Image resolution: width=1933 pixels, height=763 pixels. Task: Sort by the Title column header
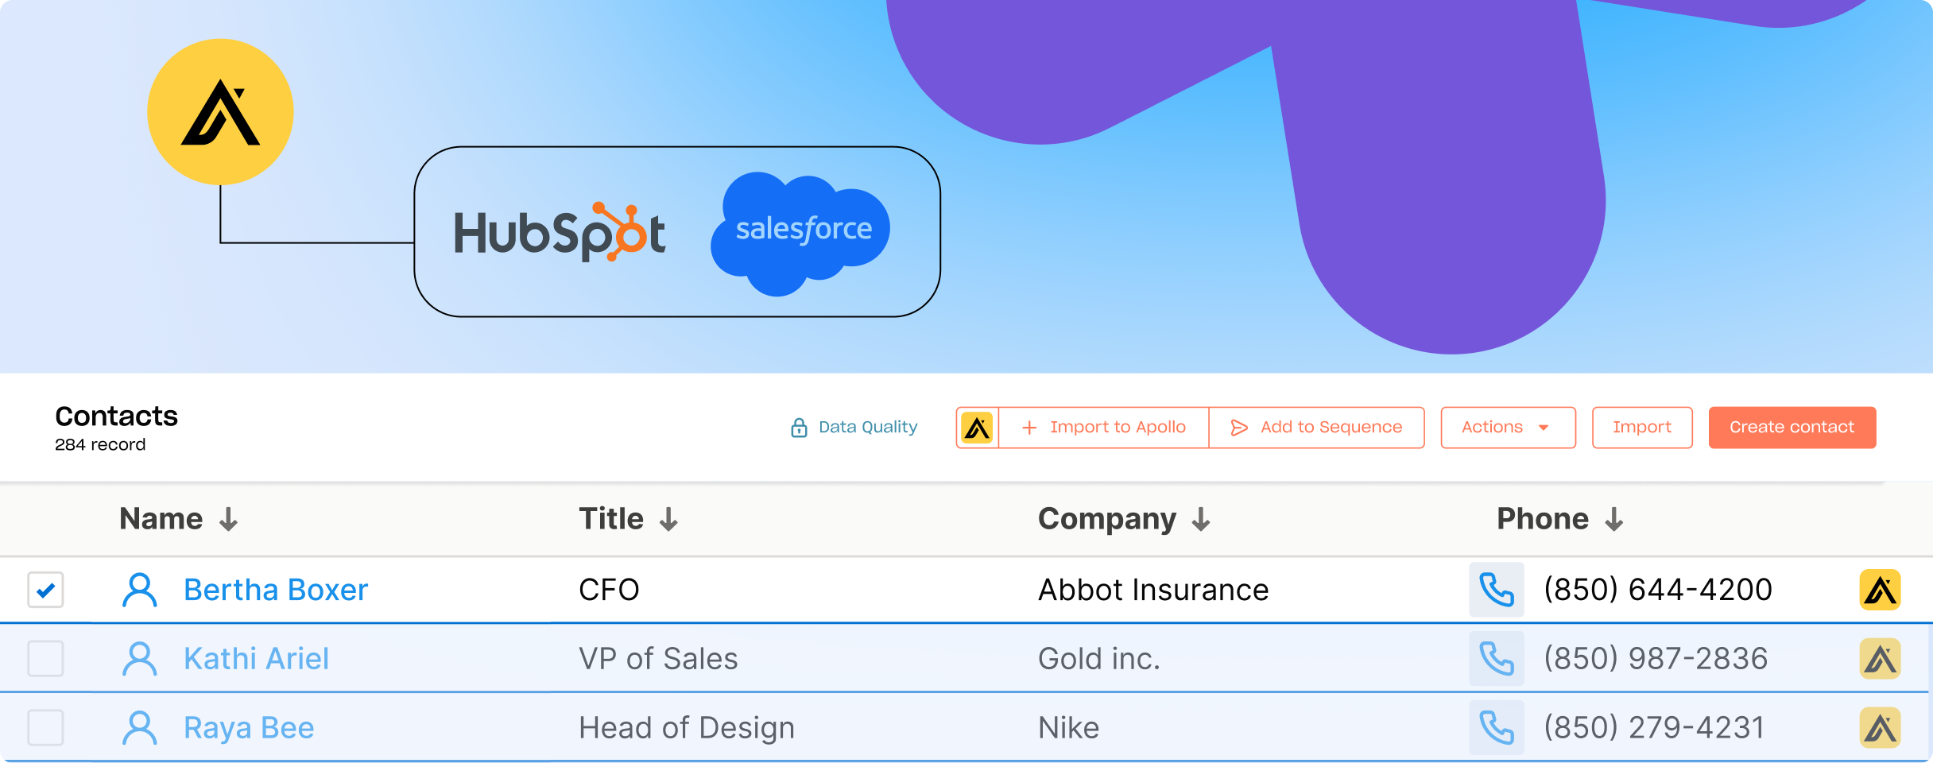pyautogui.click(x=628, y=519)
